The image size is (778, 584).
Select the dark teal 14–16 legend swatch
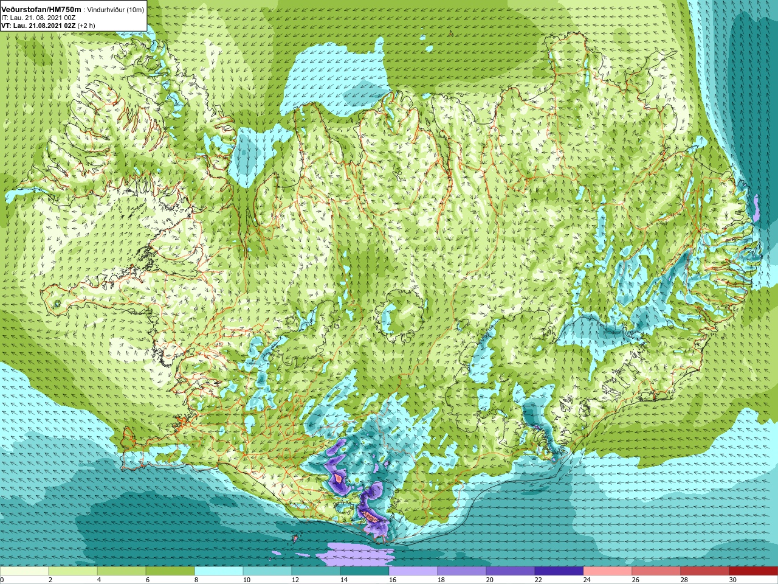tap(365, 571)
